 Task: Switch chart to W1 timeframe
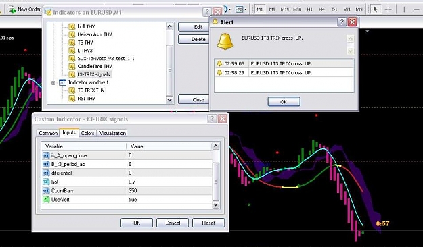click(x=347, y=9)
